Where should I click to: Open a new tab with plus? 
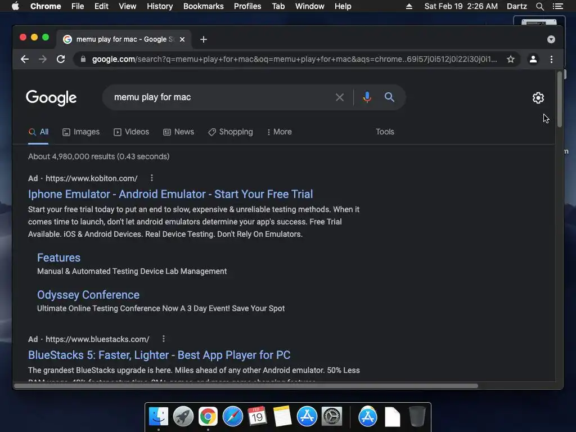(x=204, y=39)
